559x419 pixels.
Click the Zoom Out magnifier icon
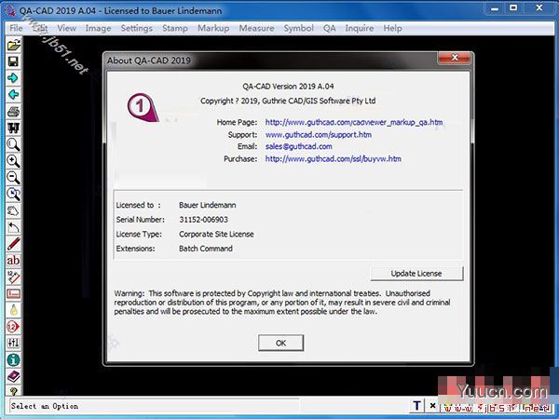click(x=14, y=178)
